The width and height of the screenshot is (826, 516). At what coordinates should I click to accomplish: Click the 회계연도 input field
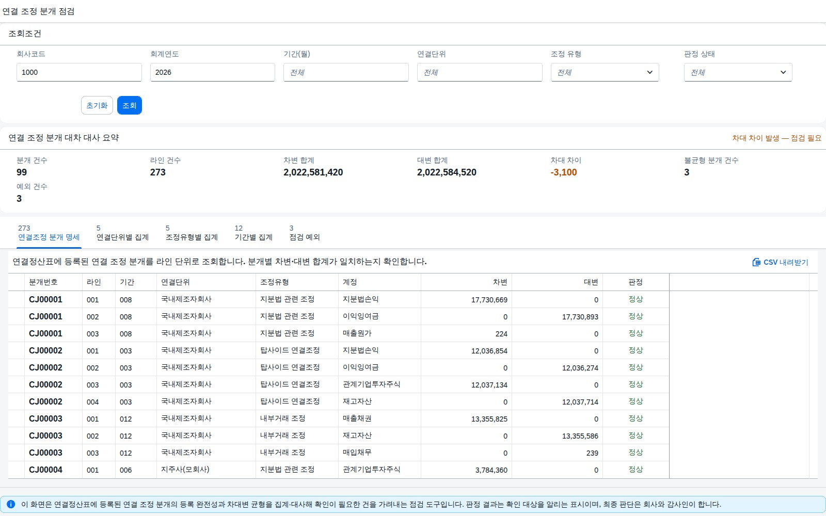[x=213, y=72]
